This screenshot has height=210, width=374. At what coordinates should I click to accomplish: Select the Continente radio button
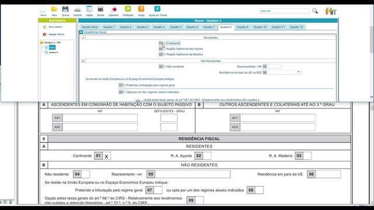pos(164,43)
